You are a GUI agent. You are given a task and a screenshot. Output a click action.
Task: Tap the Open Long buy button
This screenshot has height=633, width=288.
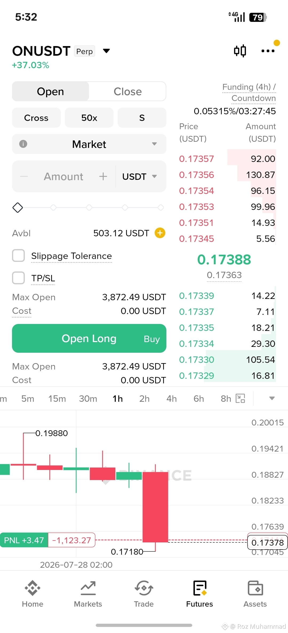89,338
